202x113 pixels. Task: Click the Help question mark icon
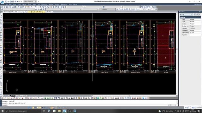(62, 7)
